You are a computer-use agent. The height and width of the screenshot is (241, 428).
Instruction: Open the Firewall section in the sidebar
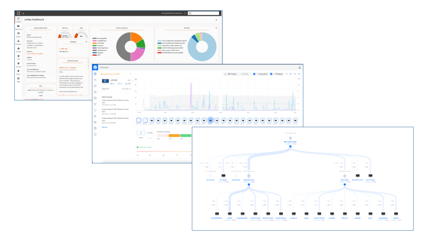tap(18, 49)
